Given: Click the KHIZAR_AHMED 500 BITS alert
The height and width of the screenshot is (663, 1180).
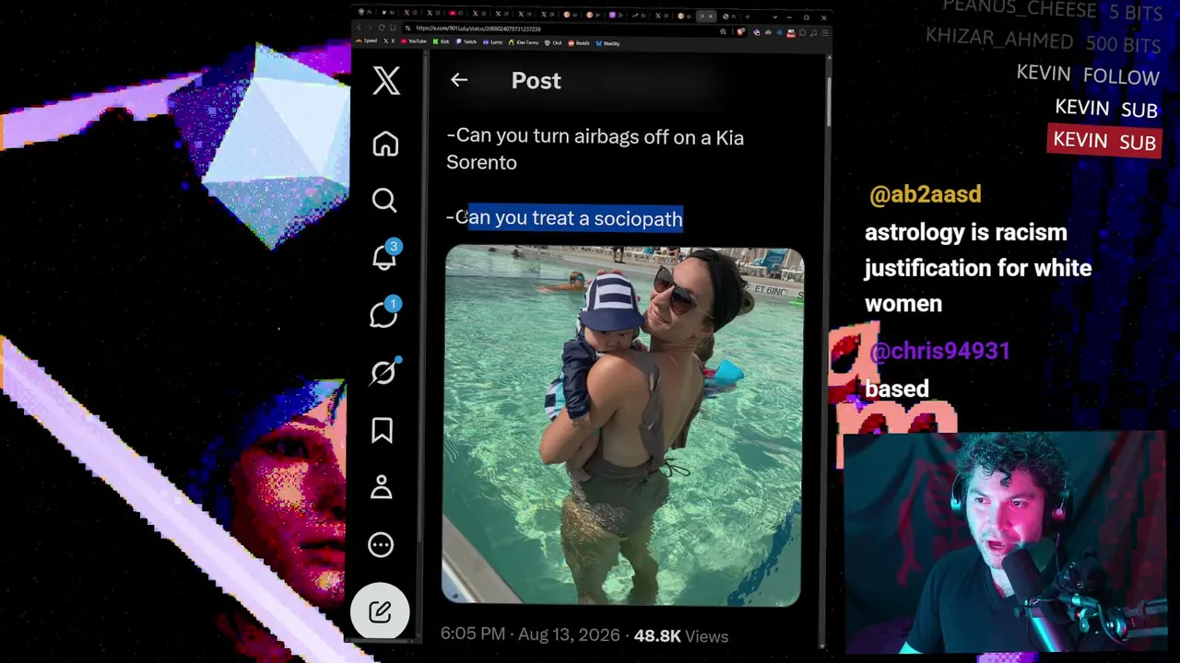Looking at the screenshot, I should 1043,42.
